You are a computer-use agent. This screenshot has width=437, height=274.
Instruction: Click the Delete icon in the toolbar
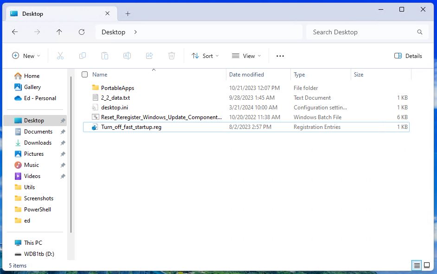(172, 56)
